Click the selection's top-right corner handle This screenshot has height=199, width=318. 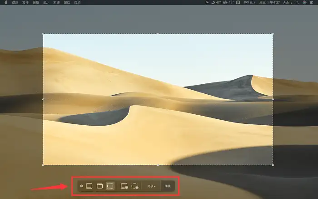(273, 34)
